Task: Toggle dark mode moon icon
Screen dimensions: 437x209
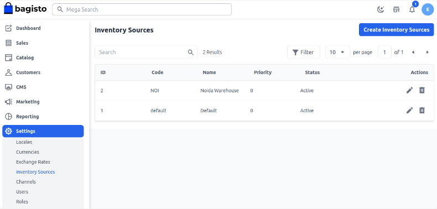Action: point(381,9)
